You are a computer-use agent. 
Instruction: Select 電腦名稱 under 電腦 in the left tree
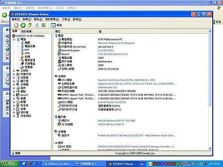pos(28,46)
